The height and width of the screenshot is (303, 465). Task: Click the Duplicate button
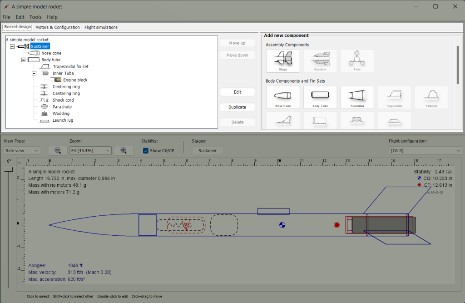[237, 107]
